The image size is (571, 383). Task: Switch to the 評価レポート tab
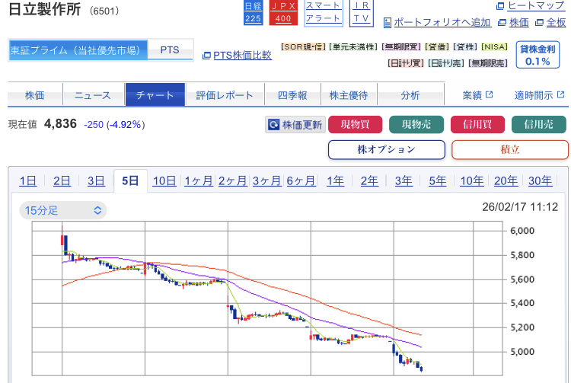225,95
